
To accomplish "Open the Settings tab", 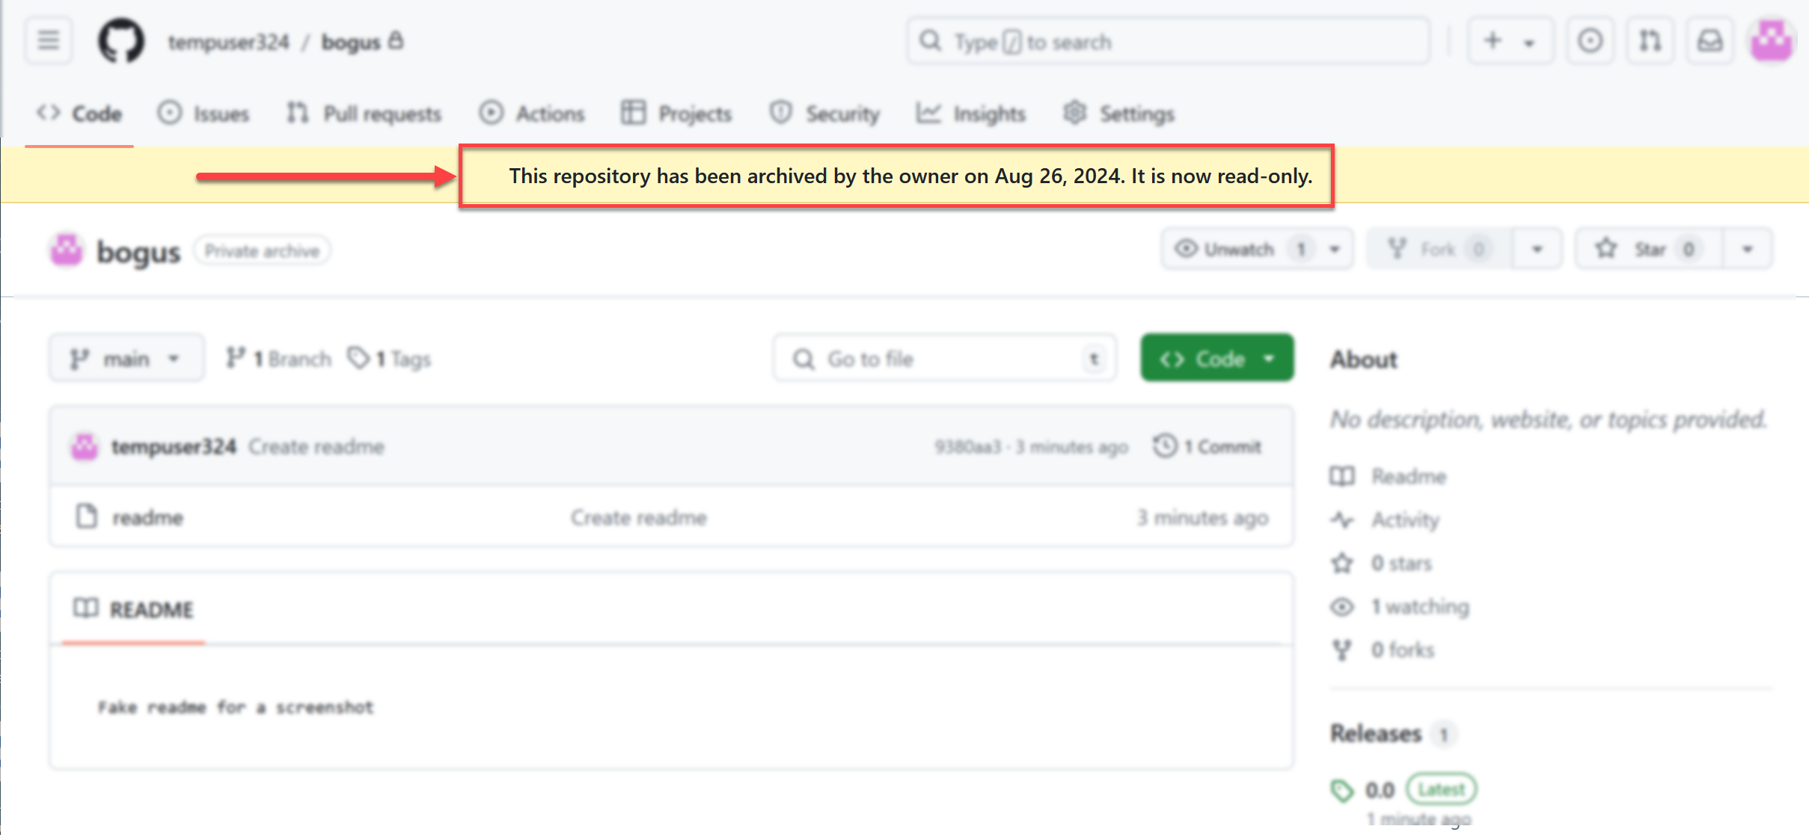I will 1119,114.
